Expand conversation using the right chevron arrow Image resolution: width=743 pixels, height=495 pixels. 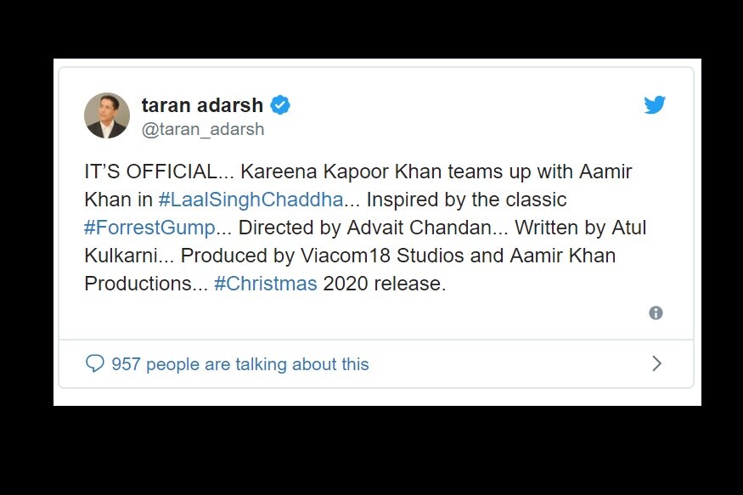tap(656, 363)
